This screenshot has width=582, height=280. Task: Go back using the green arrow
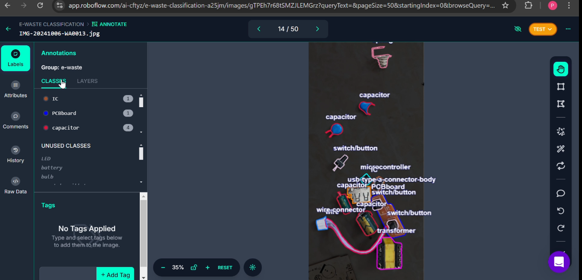tap(8, 29)
